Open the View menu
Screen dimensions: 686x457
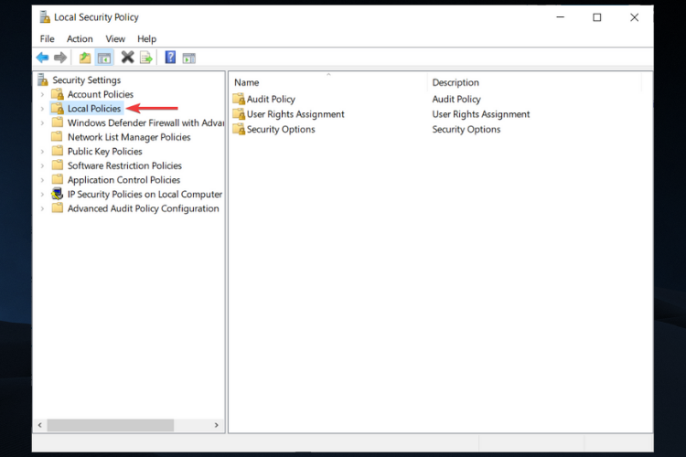tap(115, 39)
